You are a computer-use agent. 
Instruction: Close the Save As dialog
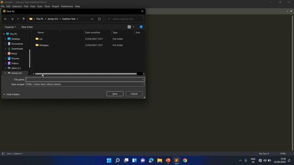point(142,11)
